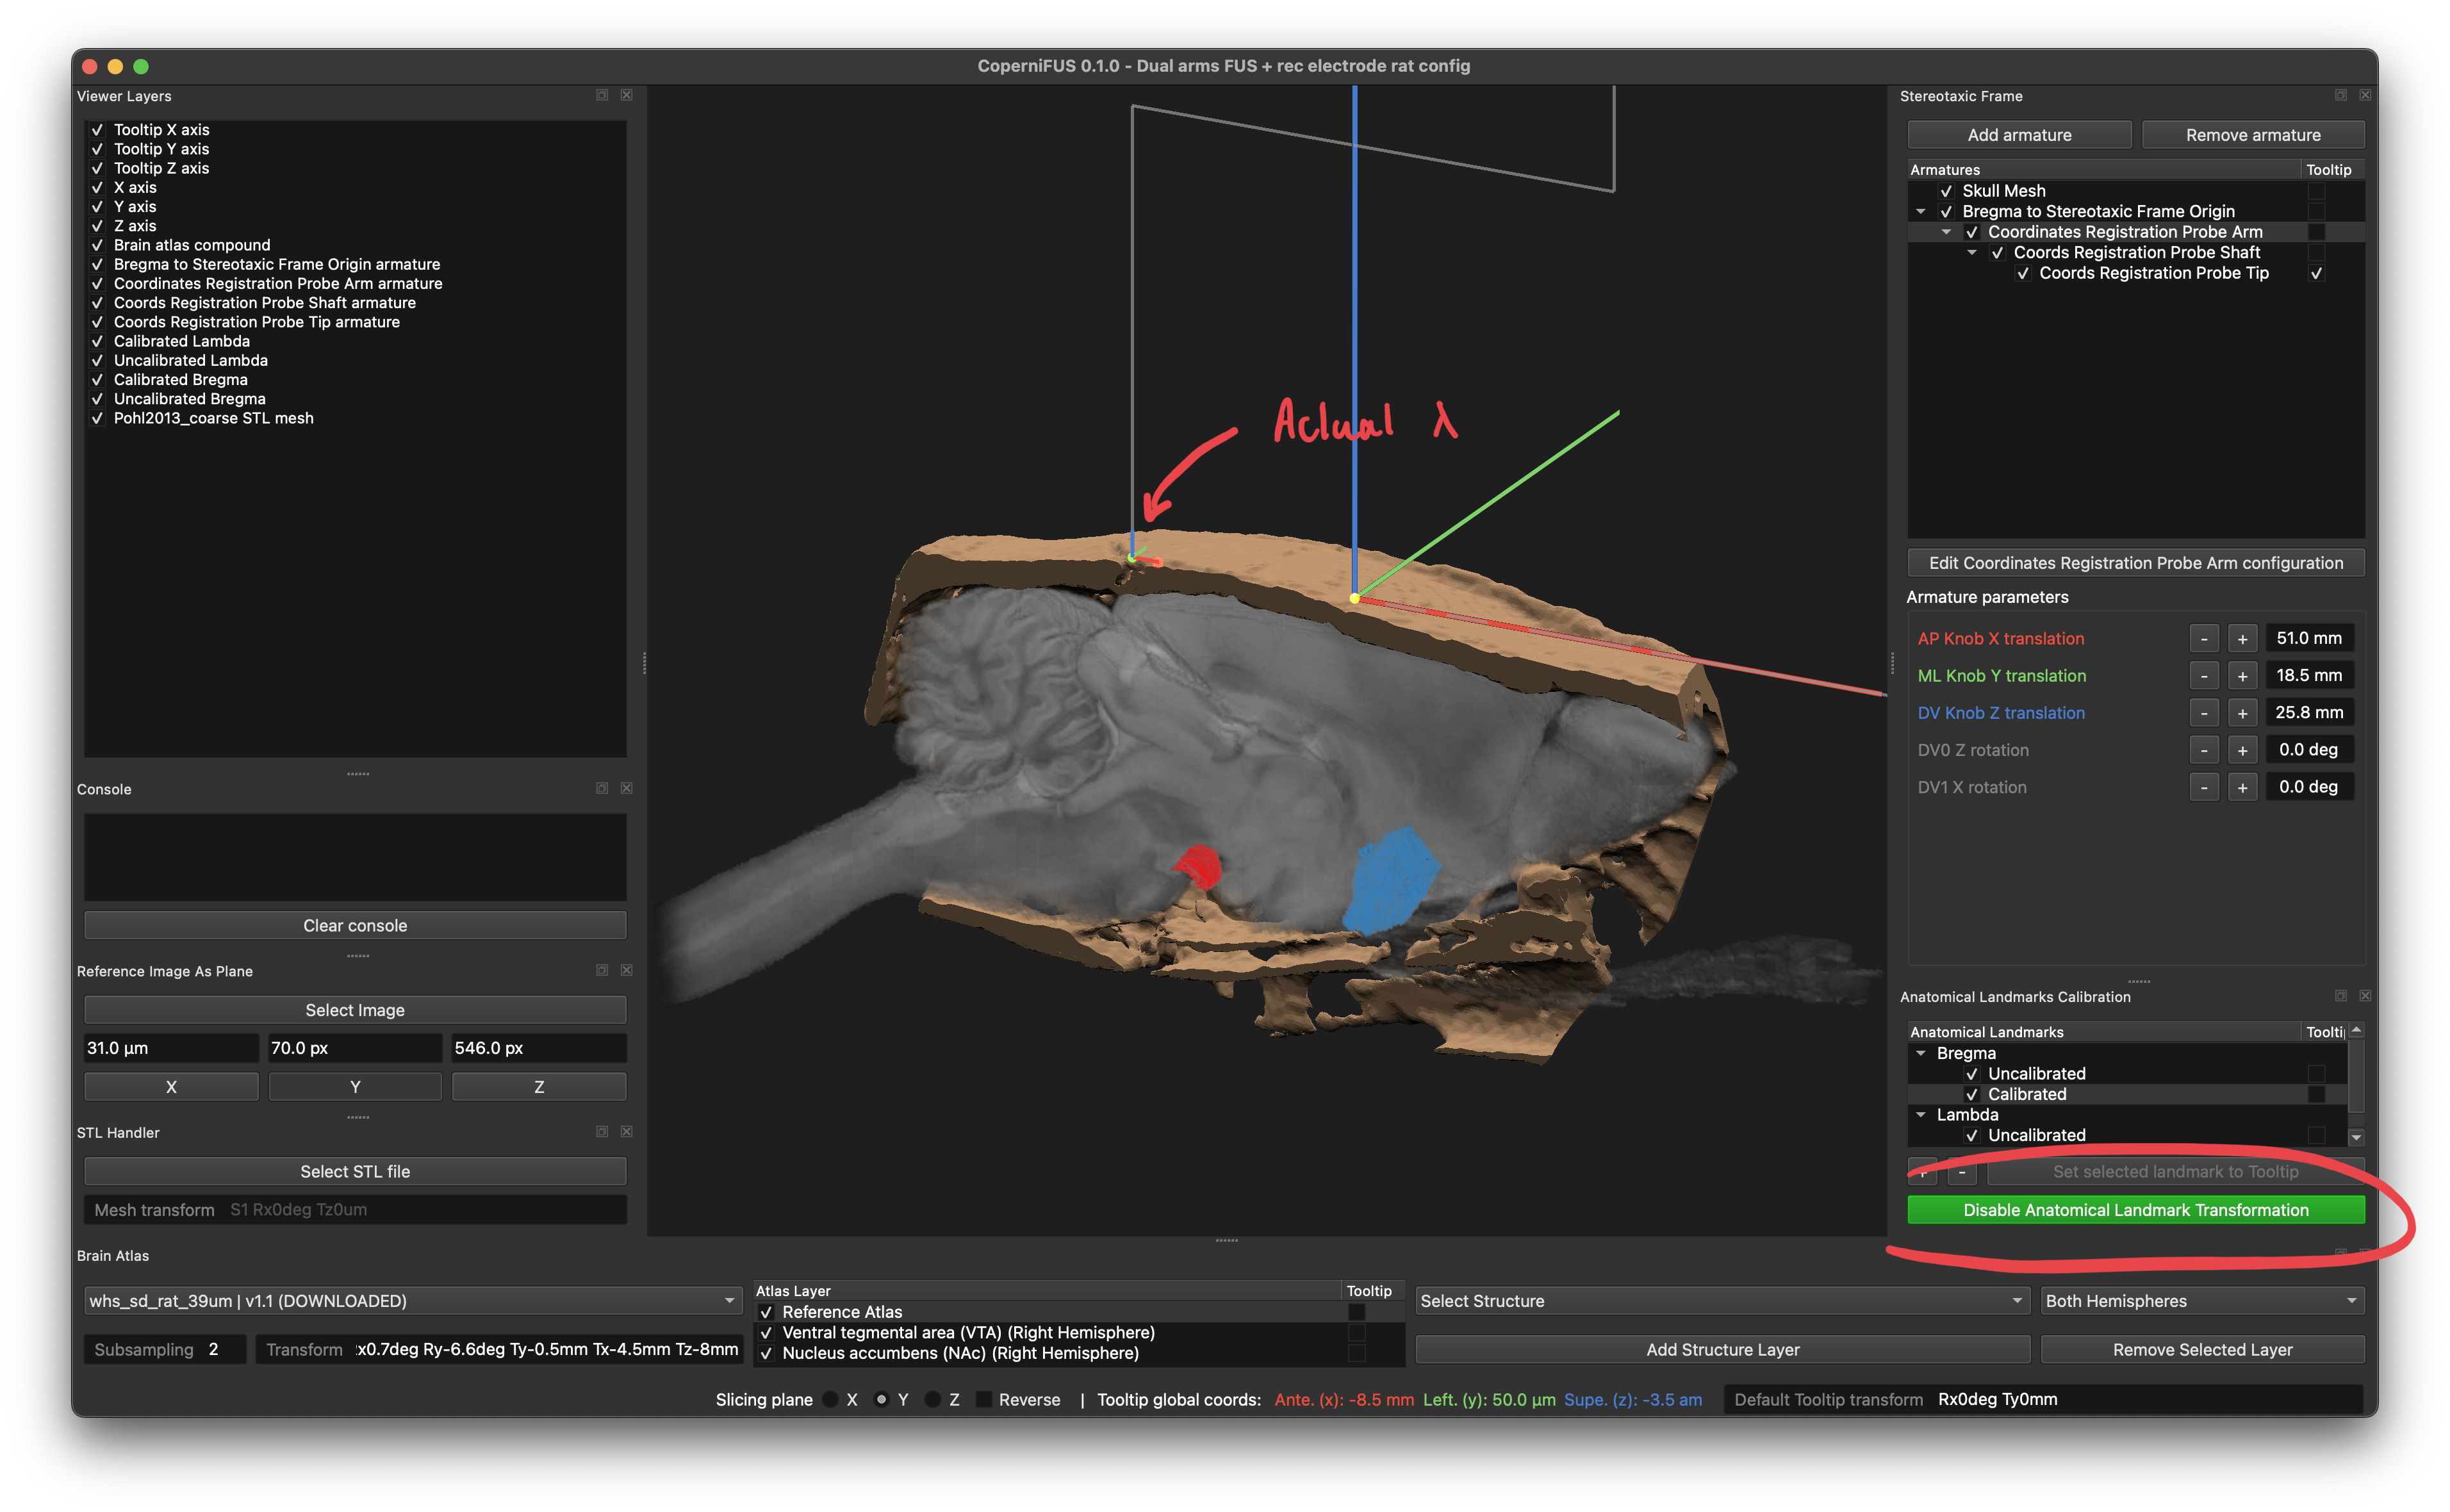The height and width of the screenshot is (1512, 2450).
Task: Close the STL Handler panel
Action: [x=627, y=1132]
